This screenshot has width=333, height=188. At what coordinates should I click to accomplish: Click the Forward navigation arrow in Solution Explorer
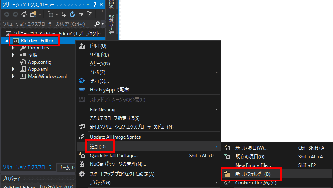coord(15,14)
